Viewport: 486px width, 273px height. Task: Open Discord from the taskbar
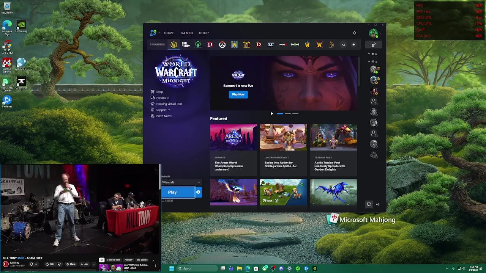coord(281,268)
